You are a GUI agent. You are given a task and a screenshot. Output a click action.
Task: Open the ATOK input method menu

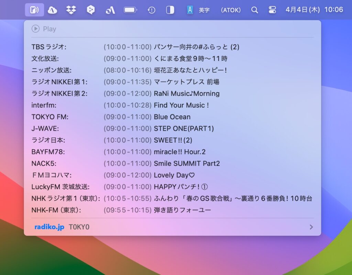point(231,9)
